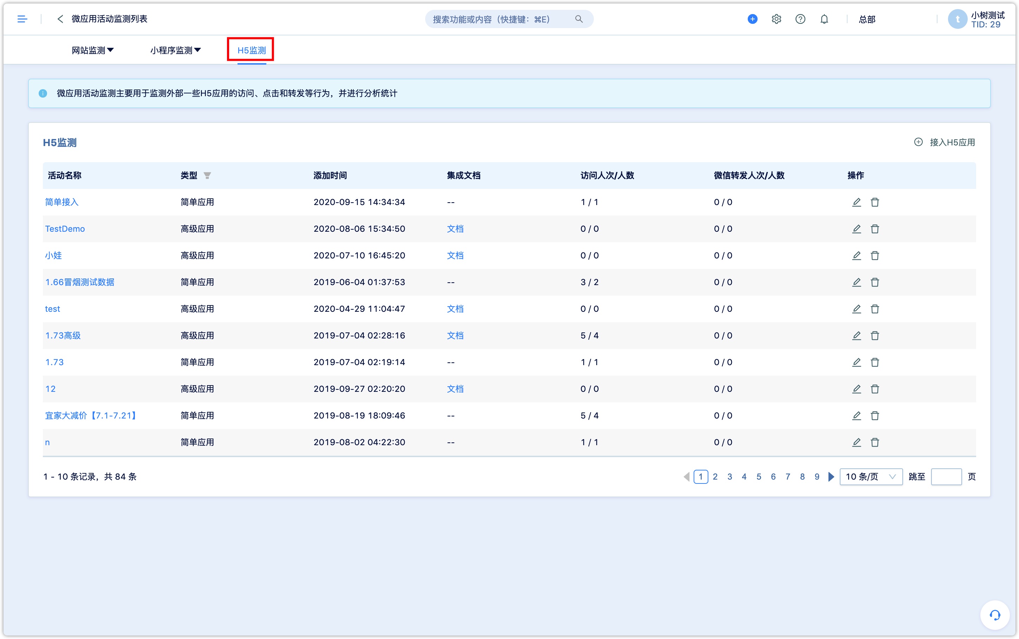
Task: Open notifications bell icon
Action: (x=824, y=19)
